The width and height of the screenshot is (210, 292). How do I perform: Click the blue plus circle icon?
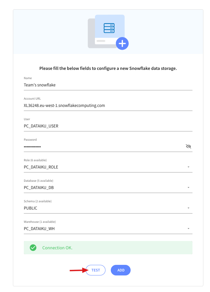[122, 44]
